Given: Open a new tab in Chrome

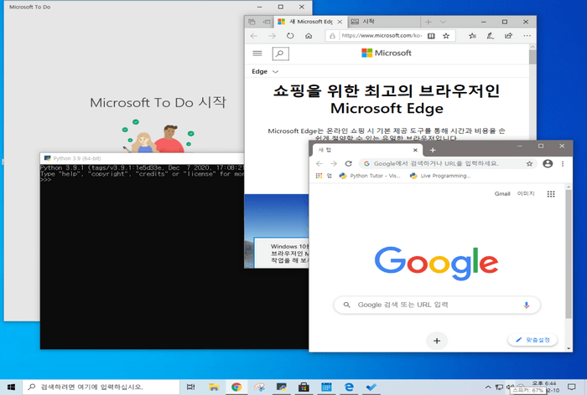Looking at the screenshot, I should (x=433, y=151).
